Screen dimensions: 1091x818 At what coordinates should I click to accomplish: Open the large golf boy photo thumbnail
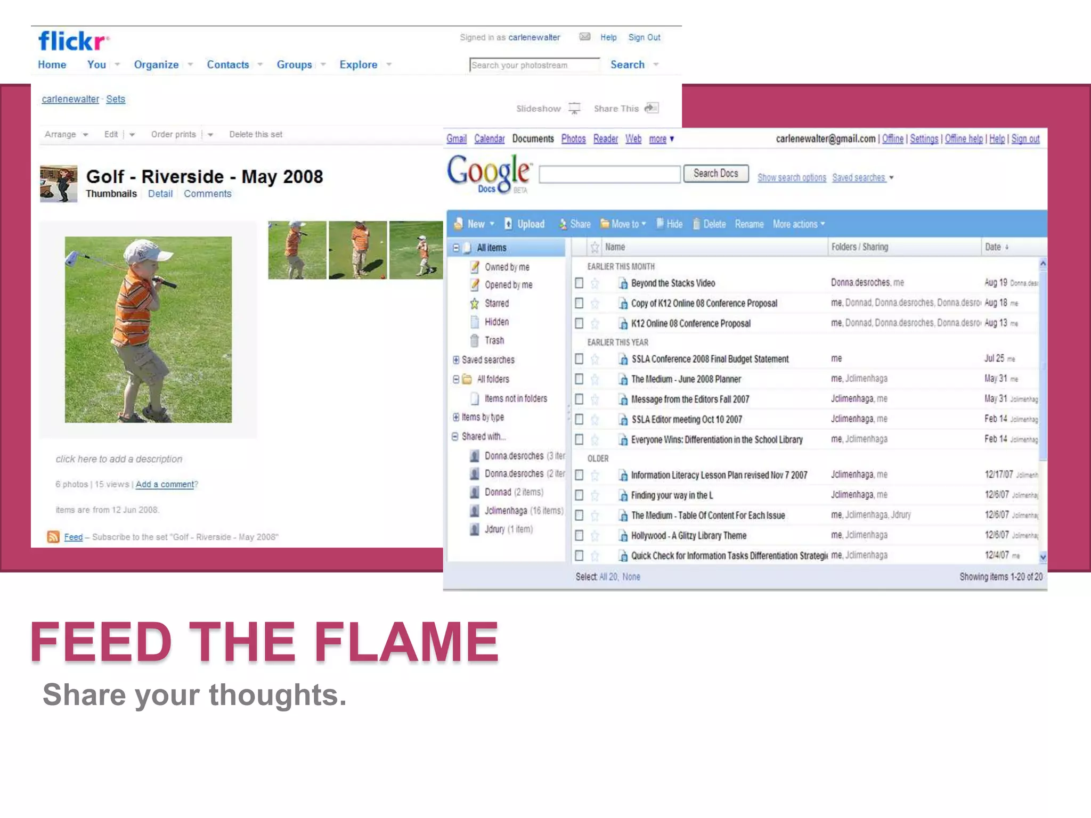point(148,330)
